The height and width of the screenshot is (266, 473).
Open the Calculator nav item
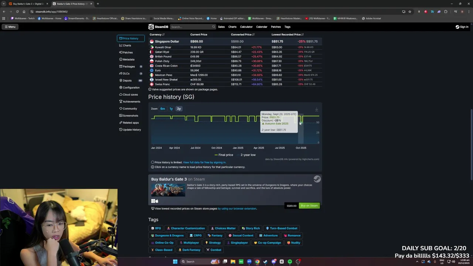(246, 27)
